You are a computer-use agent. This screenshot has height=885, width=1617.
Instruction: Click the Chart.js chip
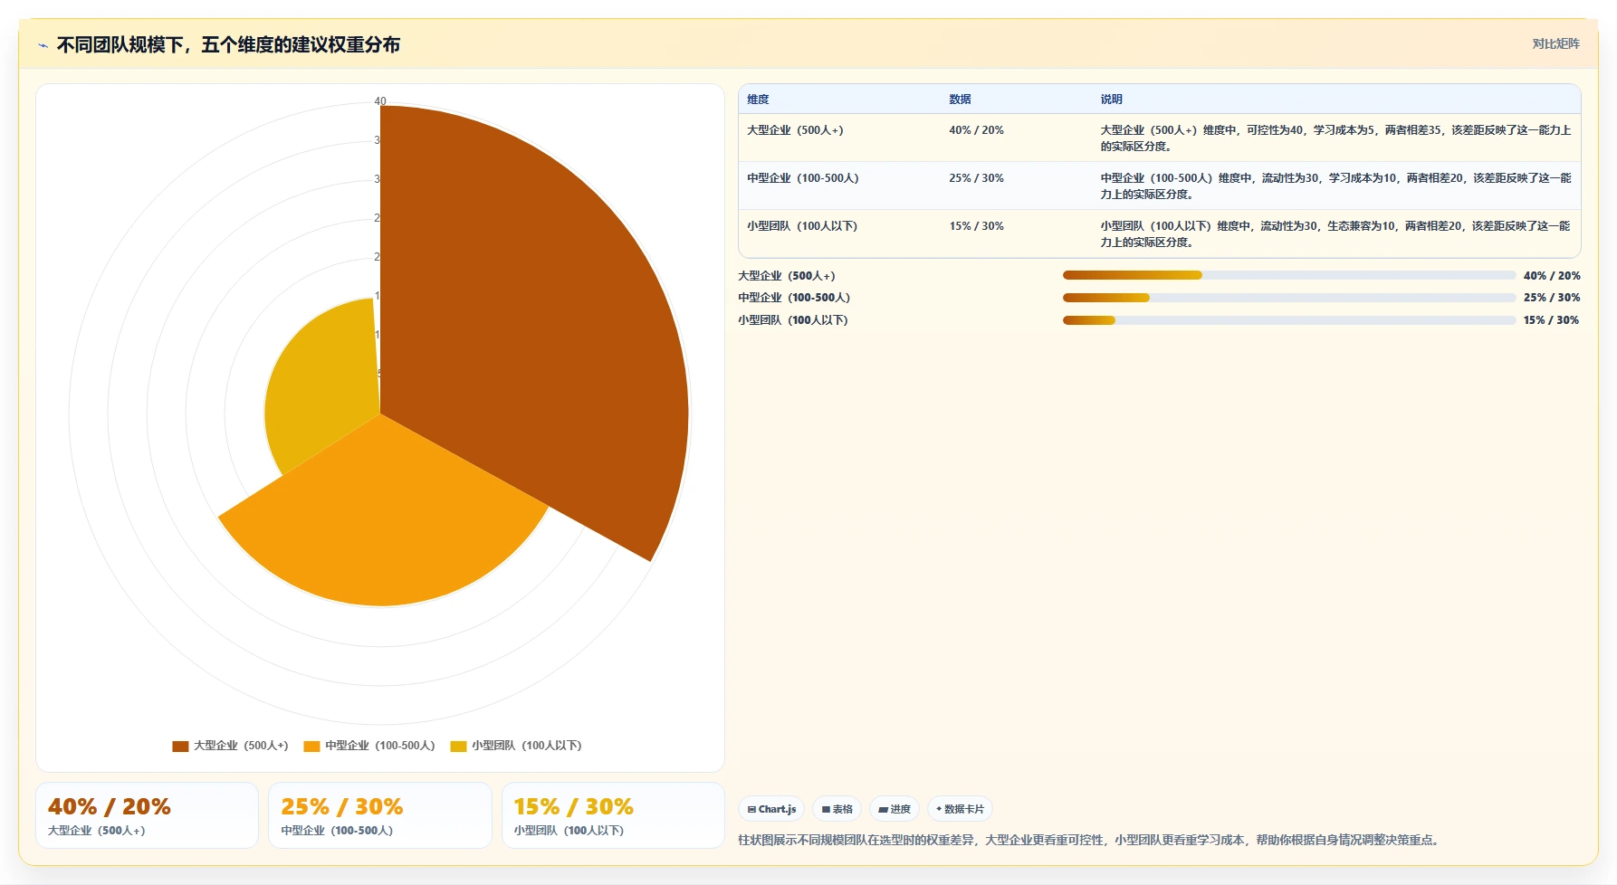(771, 809)
